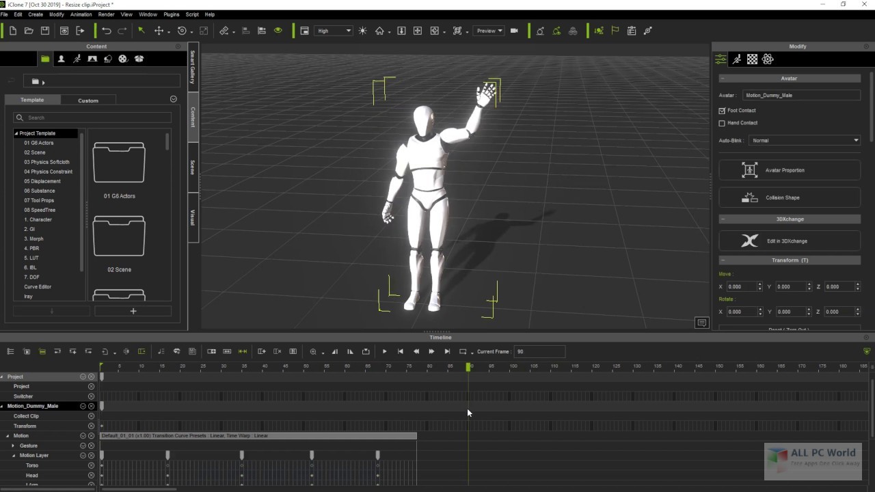Click the Track List icon in the timeline toolbar
Viewport: 875px width, 492px height.
point(10,351)
